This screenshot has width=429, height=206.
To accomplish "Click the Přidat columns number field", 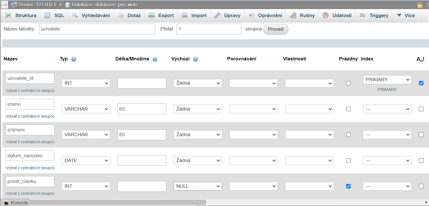I will [x=209, y=29].
